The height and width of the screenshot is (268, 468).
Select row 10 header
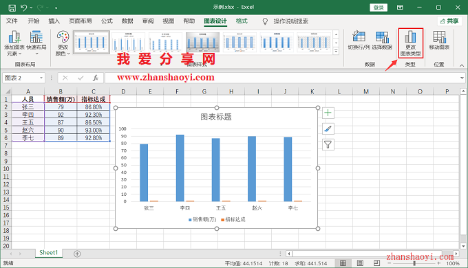[x=6, y=169]
